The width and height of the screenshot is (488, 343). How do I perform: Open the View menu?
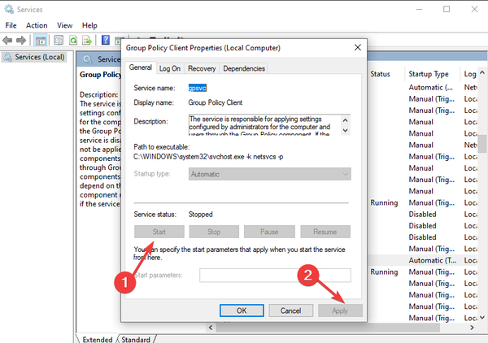tap(65, 25)
